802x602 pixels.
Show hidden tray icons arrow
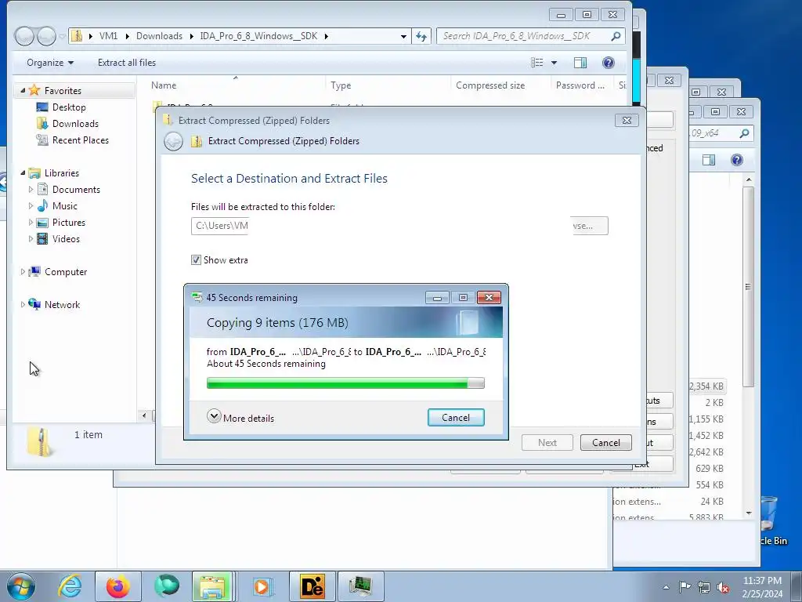[666, 587]
